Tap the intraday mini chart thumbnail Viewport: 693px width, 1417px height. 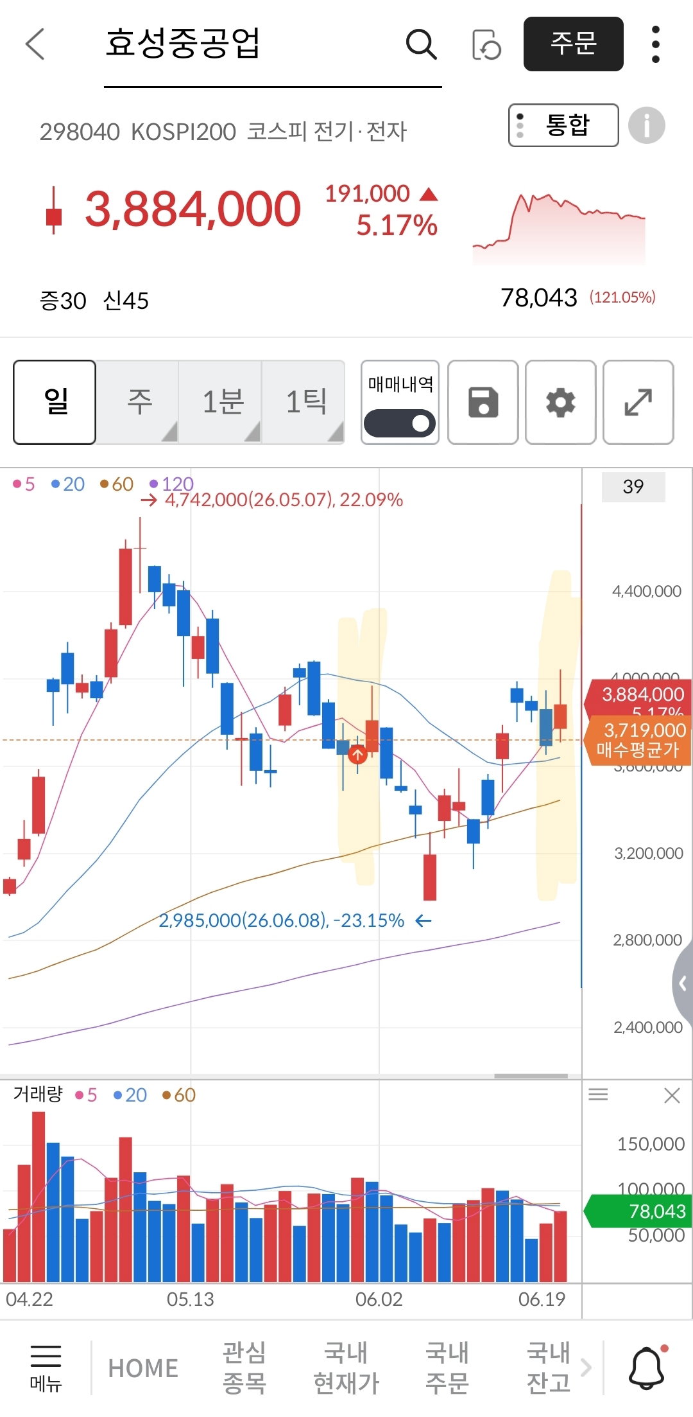pos(559,229)
